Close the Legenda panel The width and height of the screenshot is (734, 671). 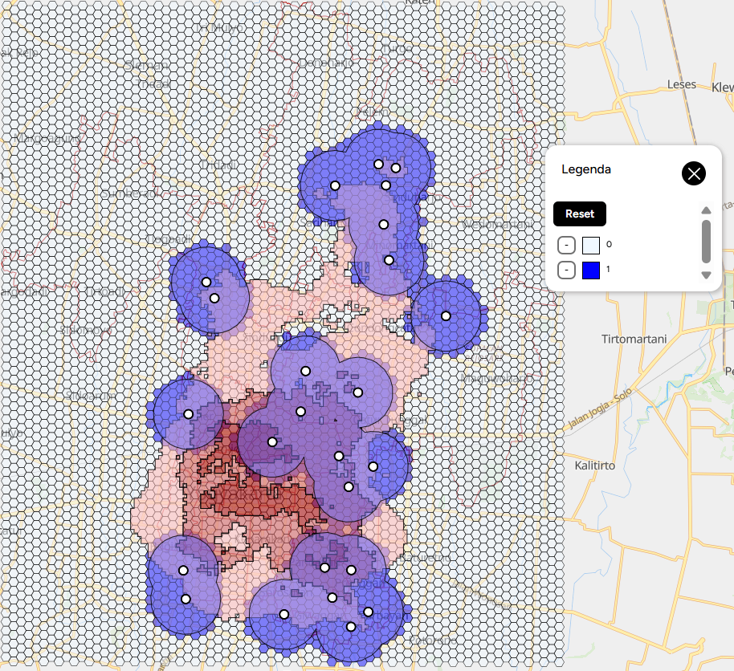click(693, 173)
